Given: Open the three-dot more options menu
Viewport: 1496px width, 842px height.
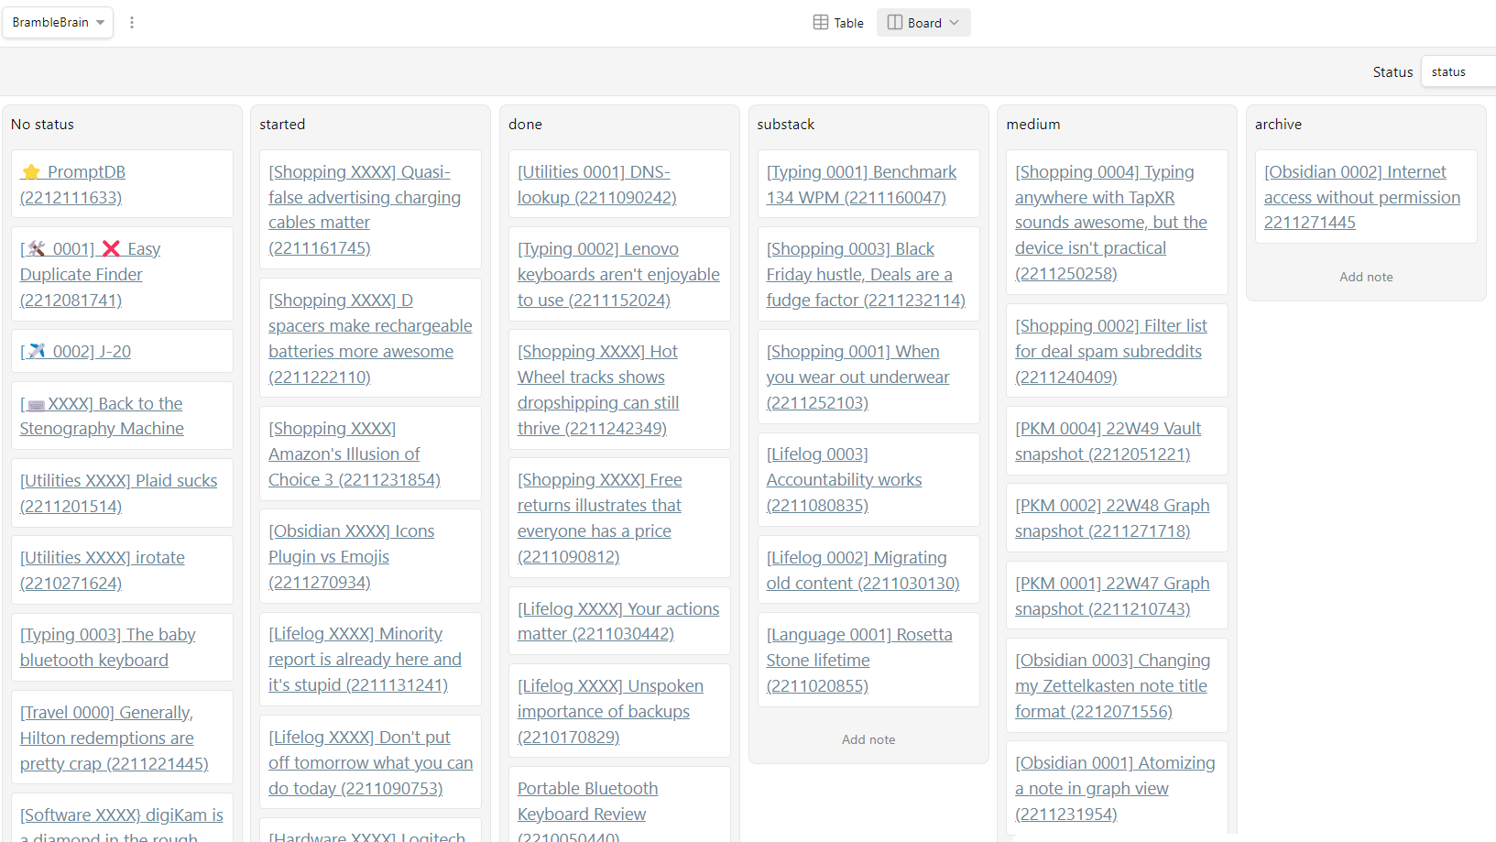Looking at the screenshot, I should [132, 22].
